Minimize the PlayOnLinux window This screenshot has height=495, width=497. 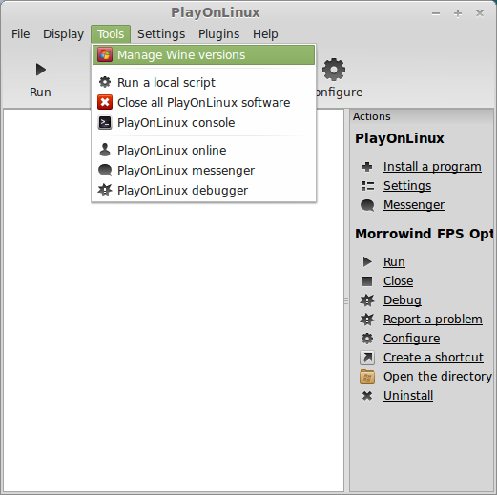tap(436, 13)
